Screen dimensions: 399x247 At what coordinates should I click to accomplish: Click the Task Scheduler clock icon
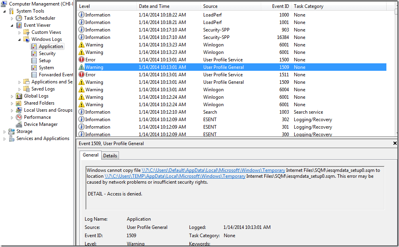[19, 18]
